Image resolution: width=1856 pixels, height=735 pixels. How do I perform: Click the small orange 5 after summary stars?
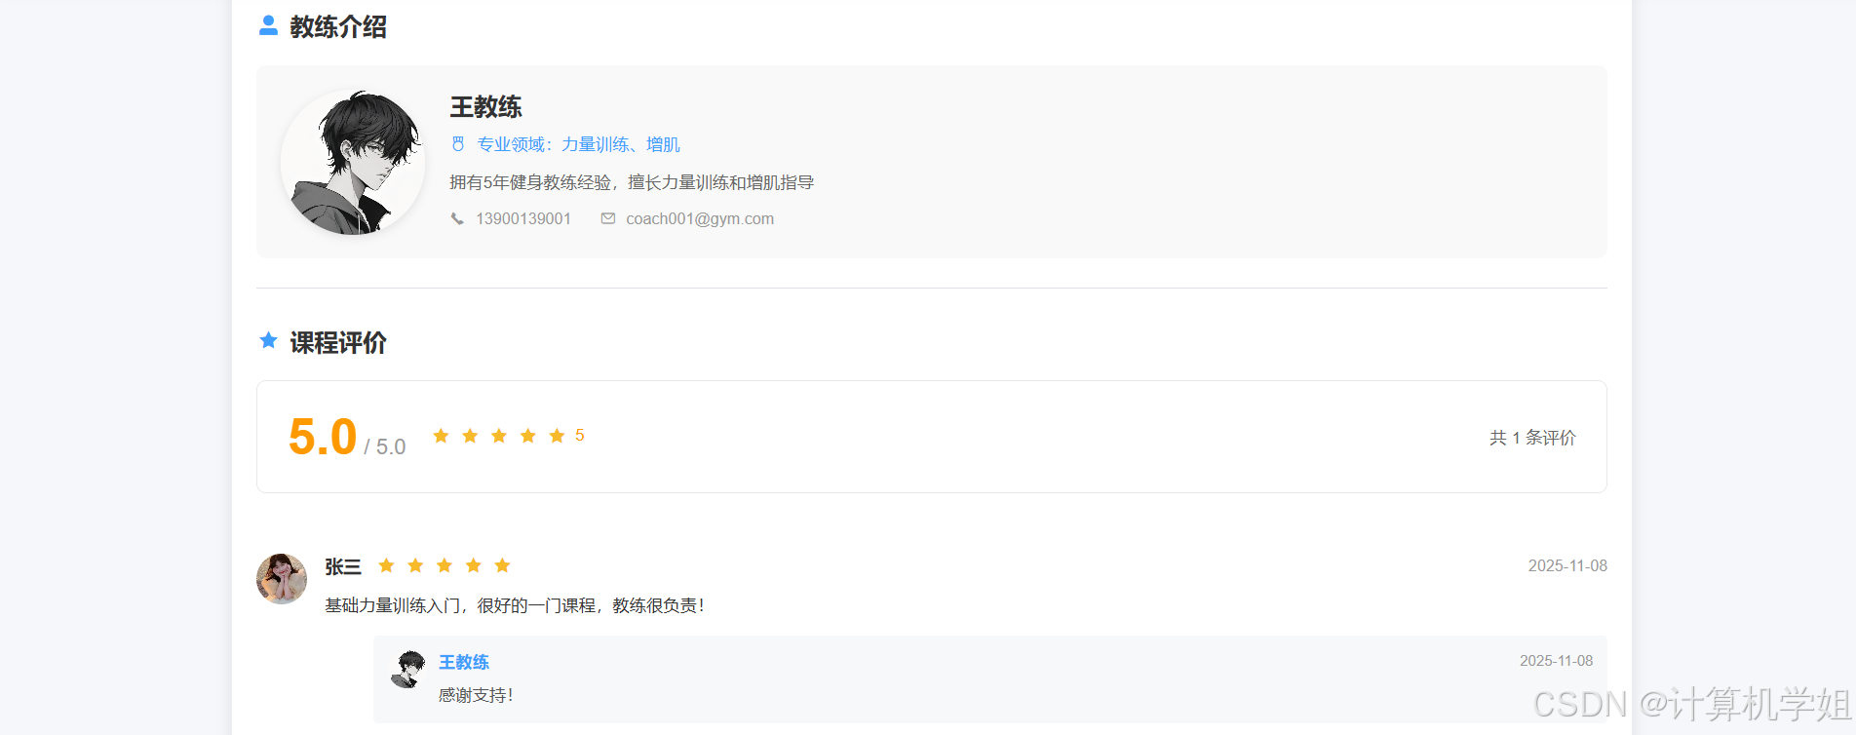point(580,435)
